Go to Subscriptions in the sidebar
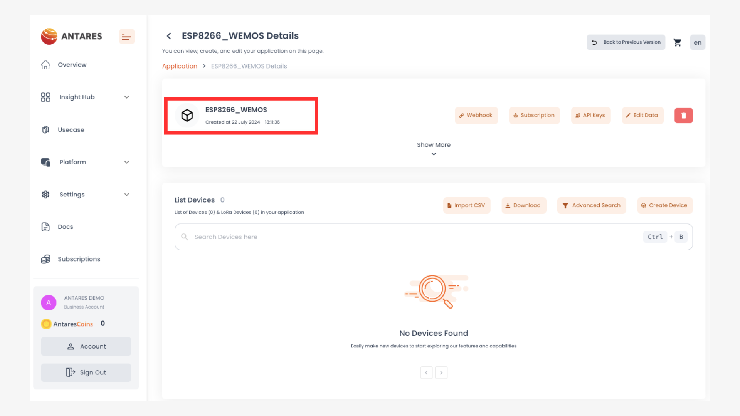The height and width of the screenshot is (416, 740). point(79,259)
